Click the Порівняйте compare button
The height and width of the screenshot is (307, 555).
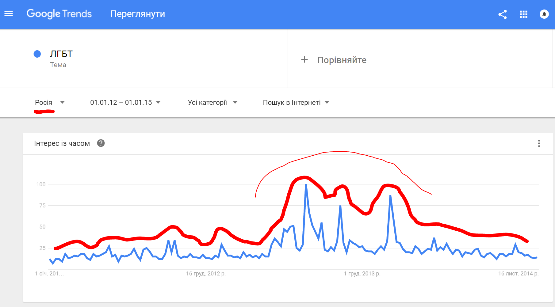click(334, 60)
